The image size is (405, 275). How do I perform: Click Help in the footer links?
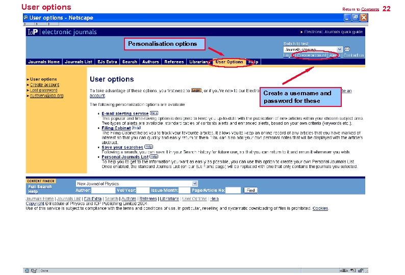click(x=214, y=199)
